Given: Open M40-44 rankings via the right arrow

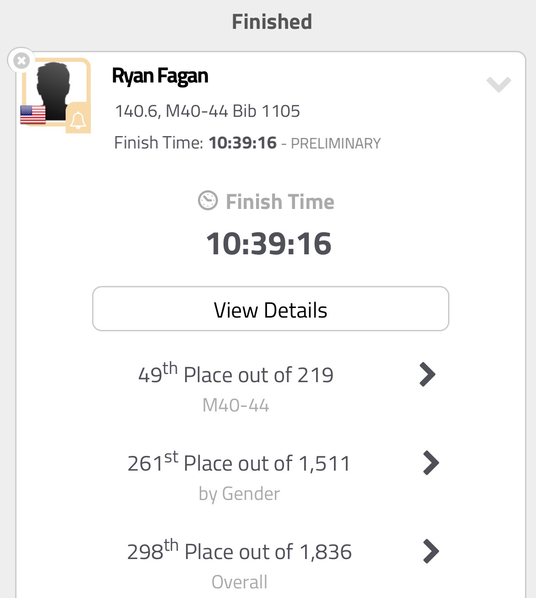Looking at the screenshot, I should 427,374.
